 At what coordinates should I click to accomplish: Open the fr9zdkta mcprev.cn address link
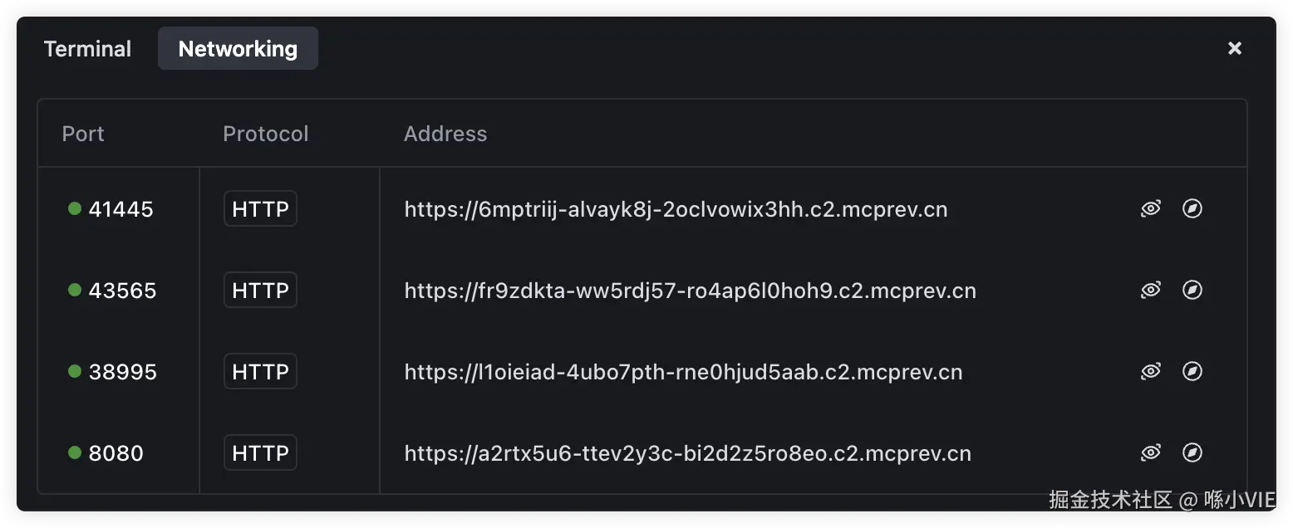690,291
